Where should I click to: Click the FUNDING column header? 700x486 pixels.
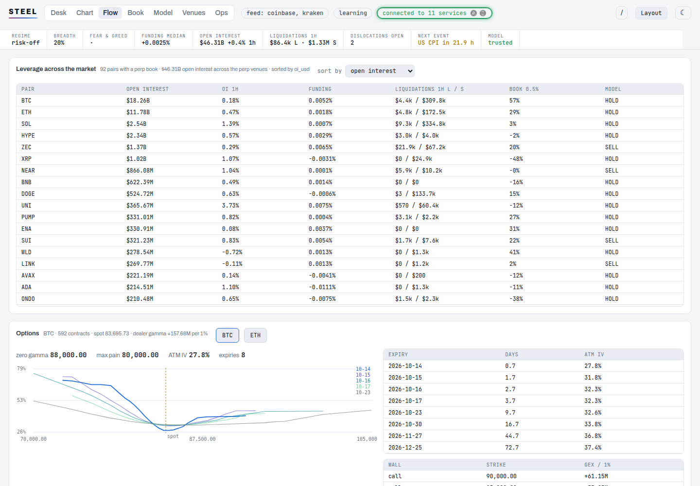point(320,89)
